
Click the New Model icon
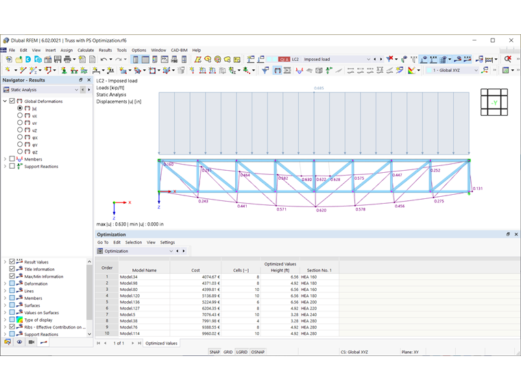coord(9,59)
